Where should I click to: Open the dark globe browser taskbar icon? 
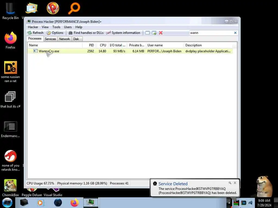pos(58,203)
